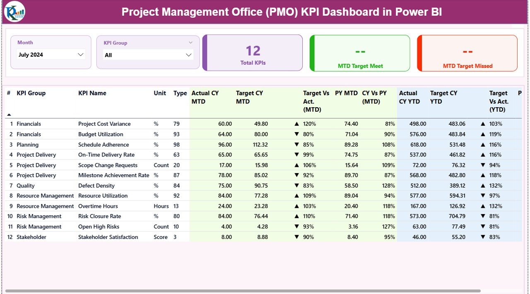This screenshot has height=294, width=530.
Task: Click the MTD Target Missed card
Action: click(x=467, y=53)
